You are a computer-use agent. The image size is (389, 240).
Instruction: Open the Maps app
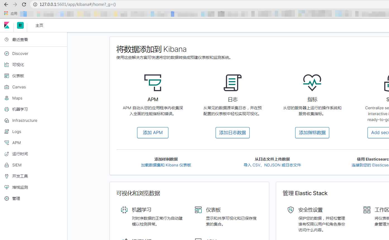click(17, 98)
